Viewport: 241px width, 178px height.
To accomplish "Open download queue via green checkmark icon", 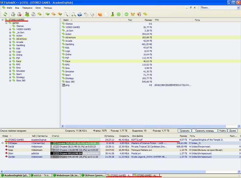I will pos(47,14).
